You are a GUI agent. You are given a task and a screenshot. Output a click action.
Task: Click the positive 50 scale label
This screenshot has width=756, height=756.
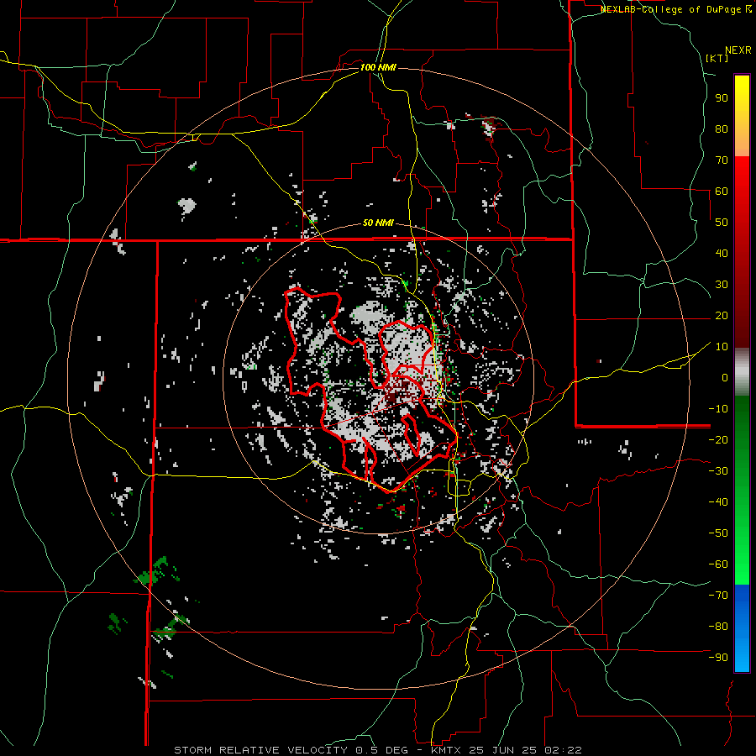[722, 223]
